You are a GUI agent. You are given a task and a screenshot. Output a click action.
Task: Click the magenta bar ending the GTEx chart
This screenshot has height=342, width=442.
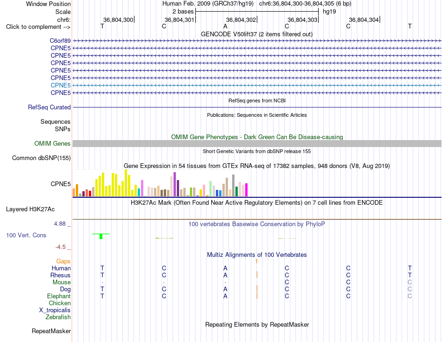[x=247, y=190]
